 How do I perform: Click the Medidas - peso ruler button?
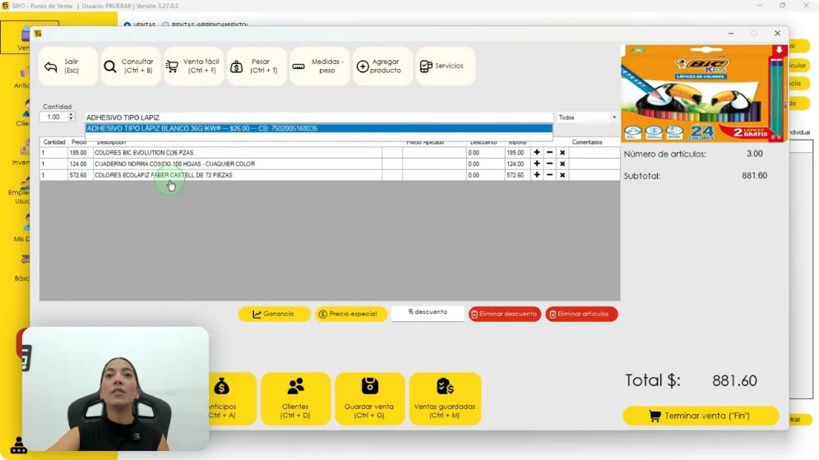[x=320, y=67]
